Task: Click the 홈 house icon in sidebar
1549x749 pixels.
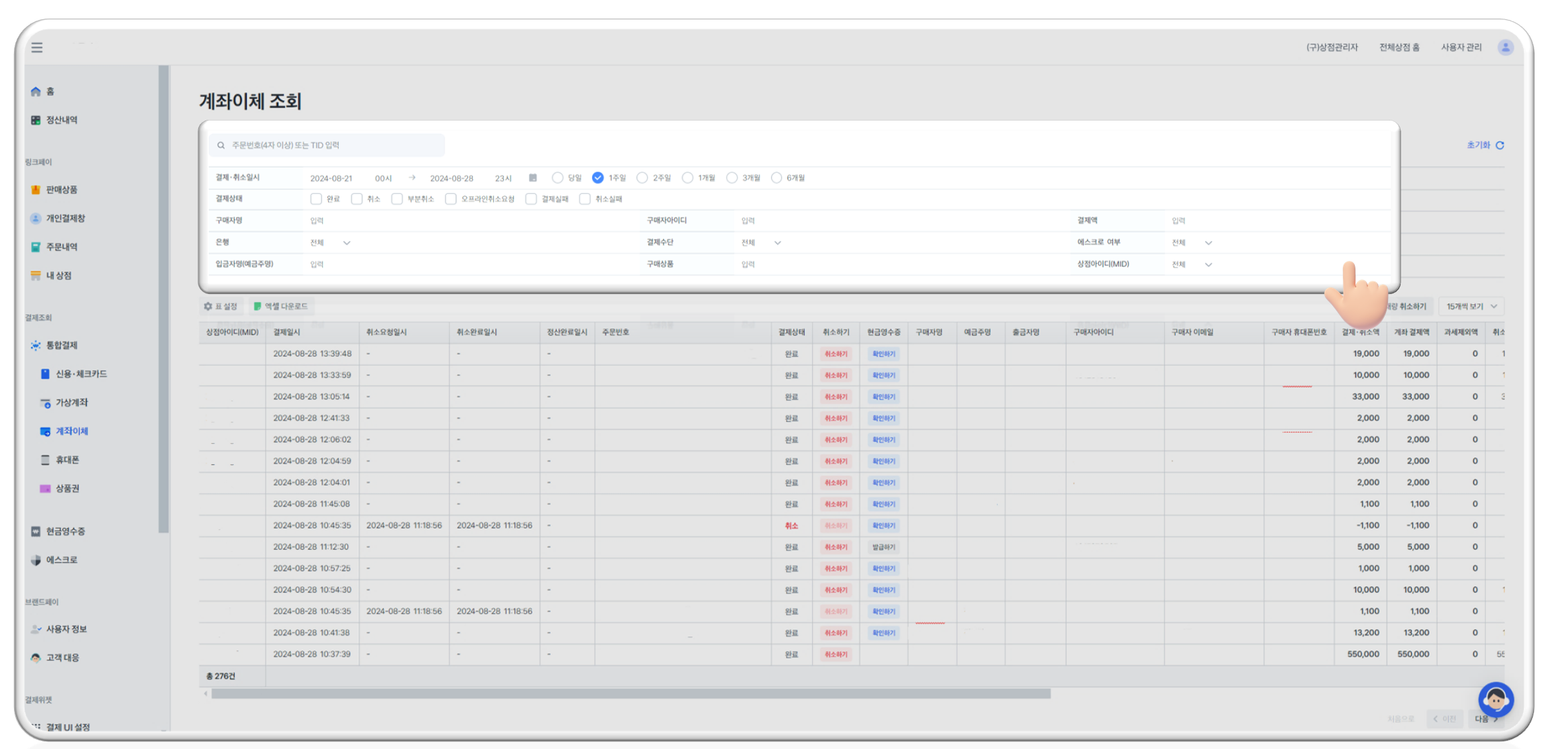Action: click(x=36, y=91)
